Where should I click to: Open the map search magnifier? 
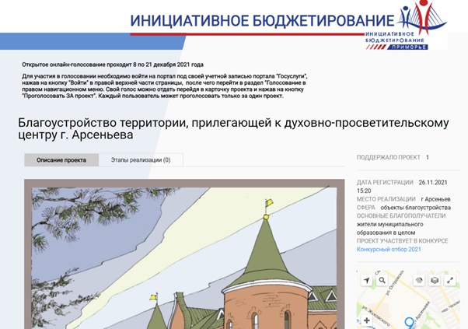pyautogui.click(x=383, y=279)
